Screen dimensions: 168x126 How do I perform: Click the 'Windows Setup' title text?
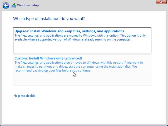pos(28,5)
